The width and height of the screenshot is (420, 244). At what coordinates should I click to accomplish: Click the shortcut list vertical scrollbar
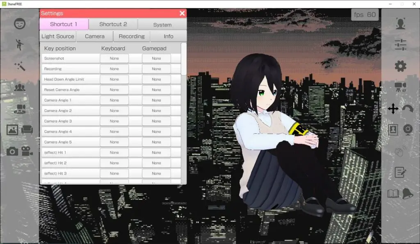click(x=183, y=113)
